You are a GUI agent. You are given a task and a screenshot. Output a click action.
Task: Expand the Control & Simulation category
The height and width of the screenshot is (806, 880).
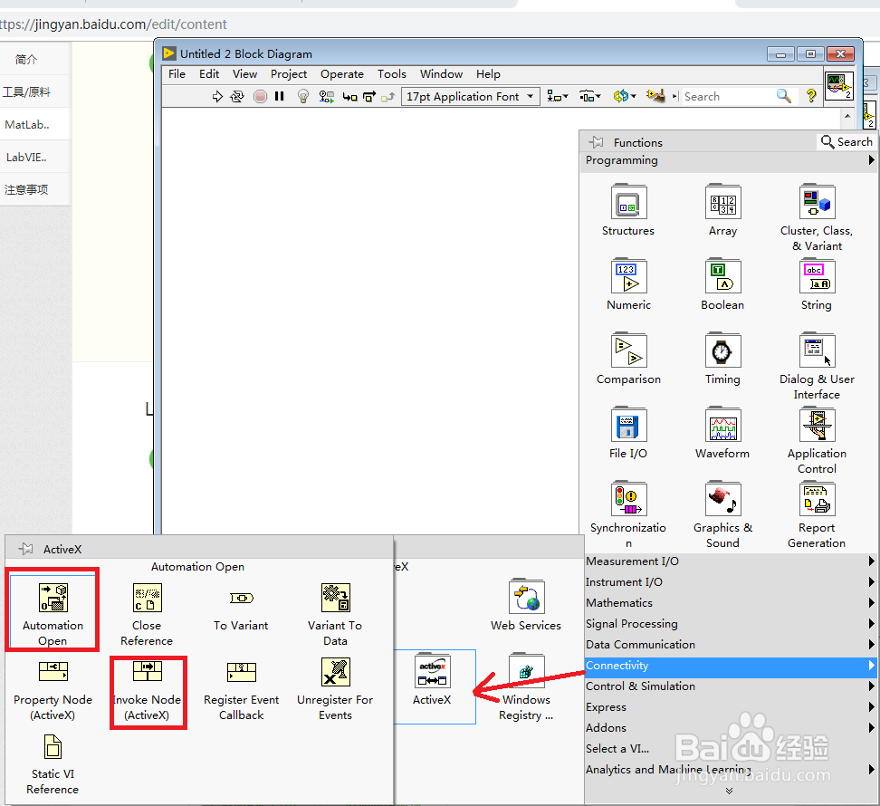730,686
